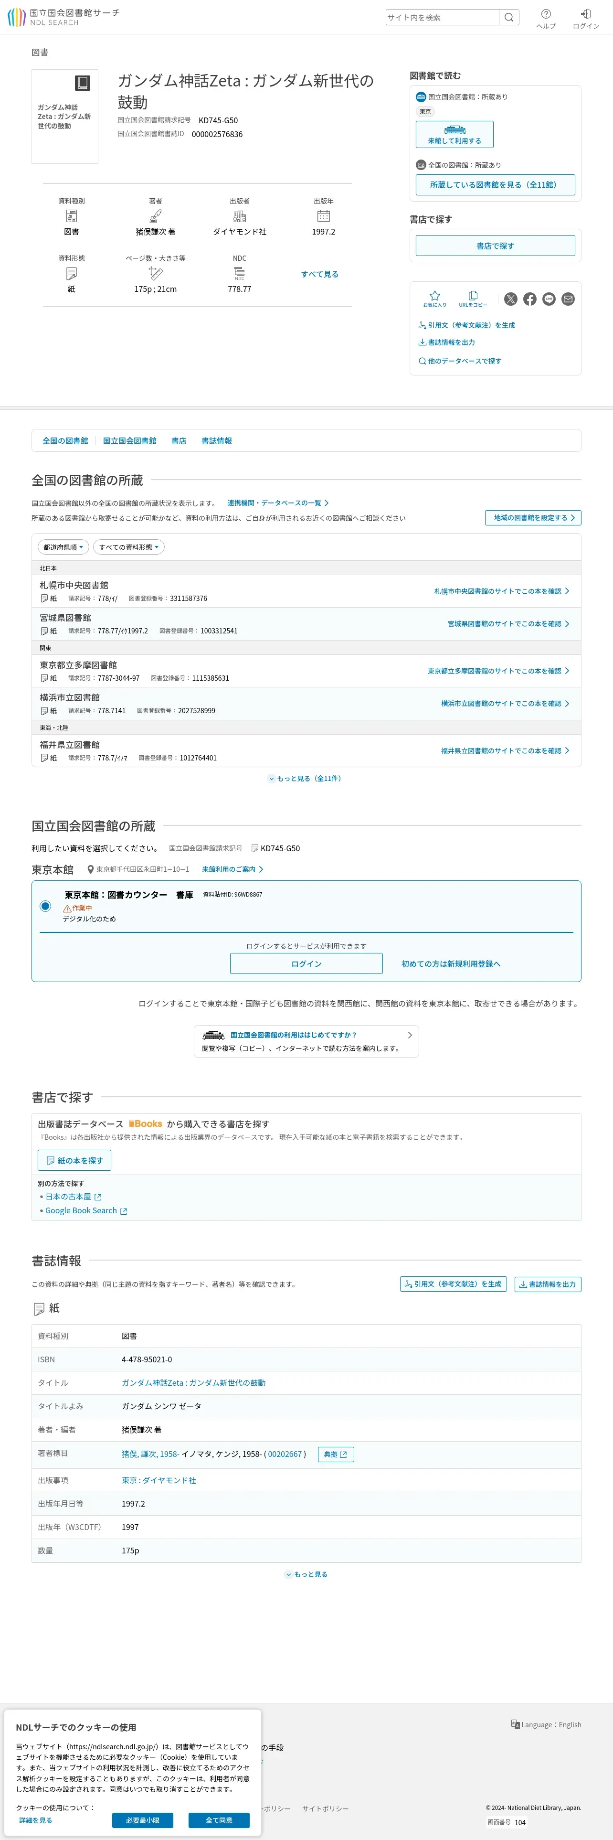
Task: Open 東京都立多摩図書館 site link
Action: (x=499, y=671)
